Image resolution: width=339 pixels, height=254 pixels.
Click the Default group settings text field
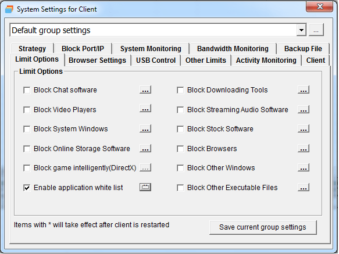153,30
